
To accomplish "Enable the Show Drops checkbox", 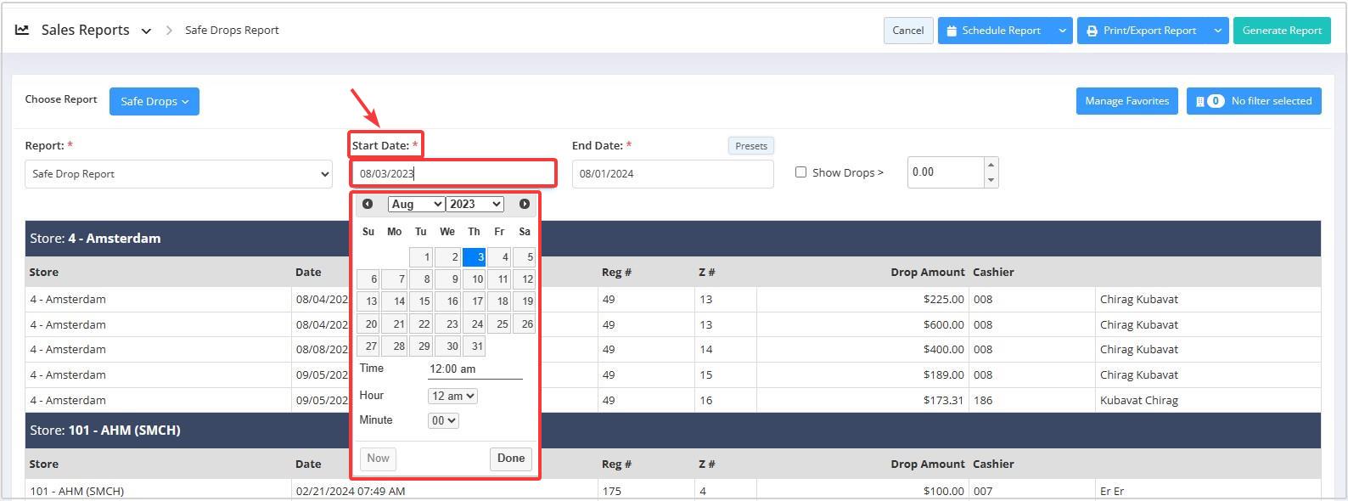I will pyautogui.click(x=800, y=172).
